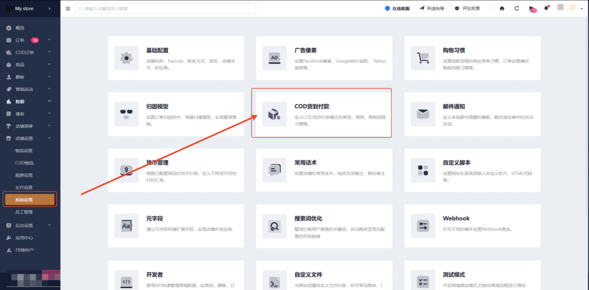
Task: Click the 购物习惯 shopping cart icon
Action: click(423, 58)
